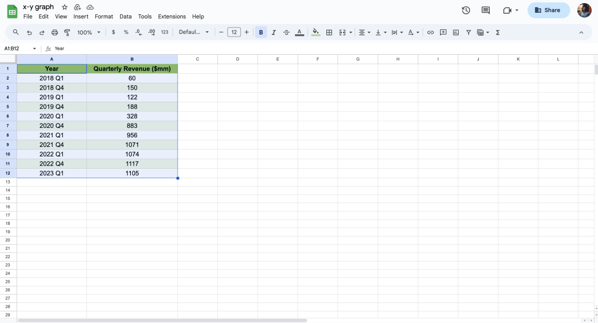Expand the font style dropdown

pos(194,32)
